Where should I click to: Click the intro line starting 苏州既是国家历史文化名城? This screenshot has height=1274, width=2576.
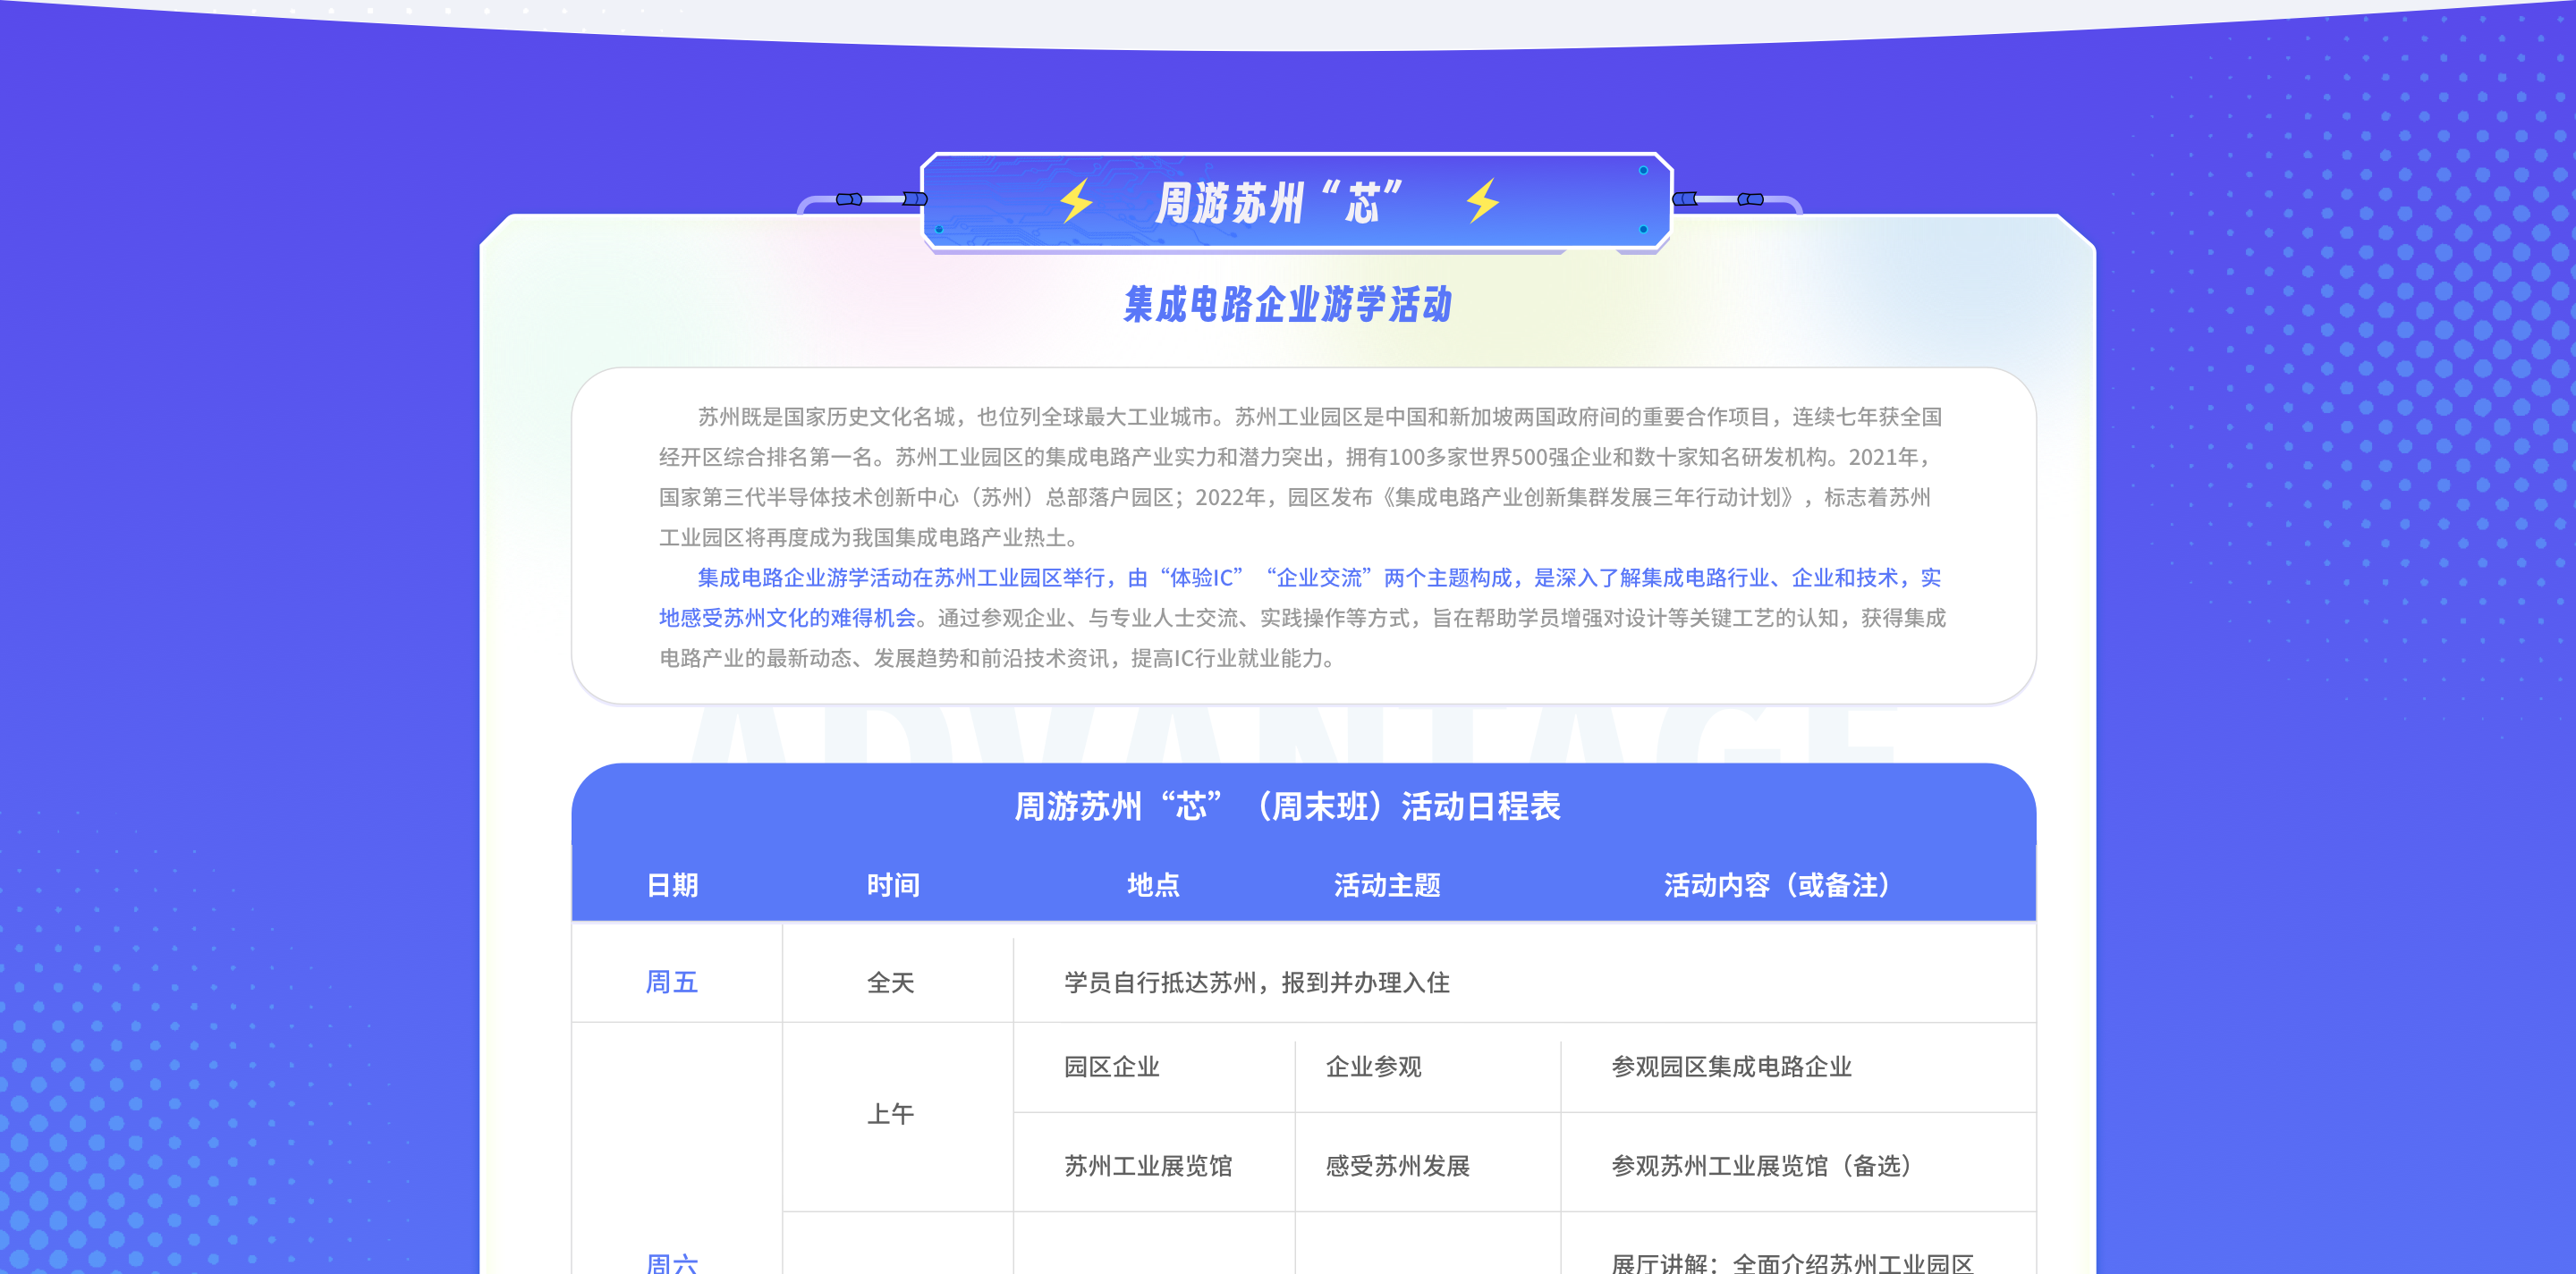[x=1319, y=417]
